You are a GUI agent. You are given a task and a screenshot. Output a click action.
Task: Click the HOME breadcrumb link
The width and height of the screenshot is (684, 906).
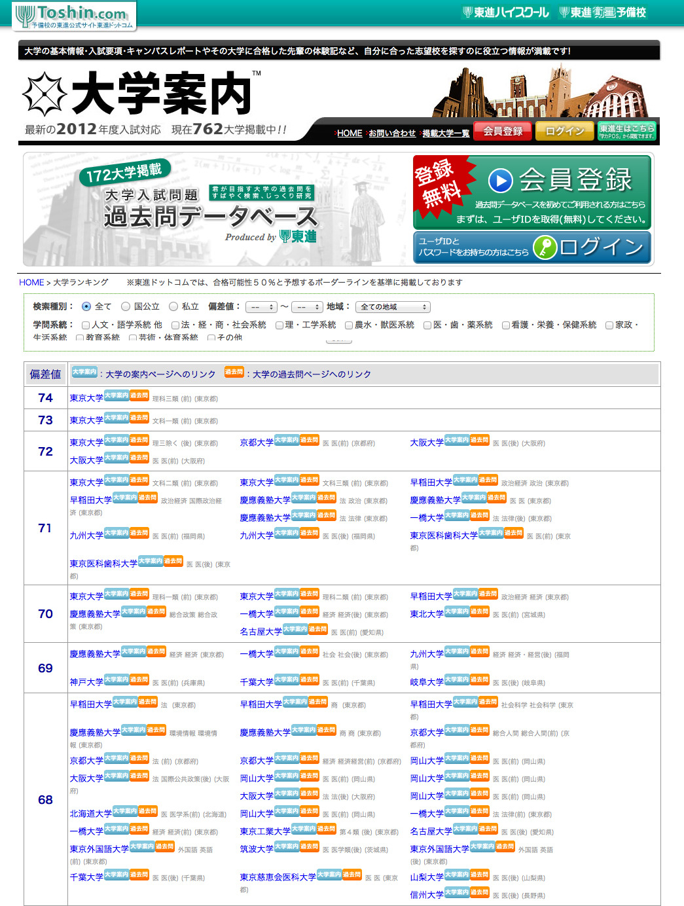point(31,282)
